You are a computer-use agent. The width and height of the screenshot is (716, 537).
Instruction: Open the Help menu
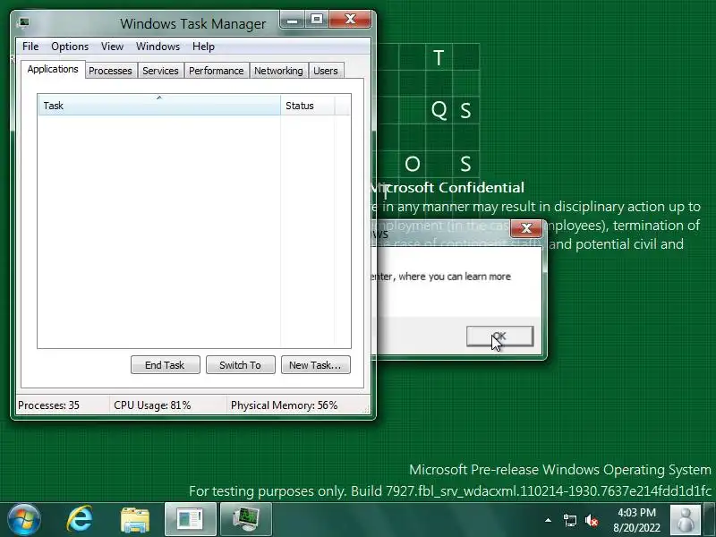[203, 47]
